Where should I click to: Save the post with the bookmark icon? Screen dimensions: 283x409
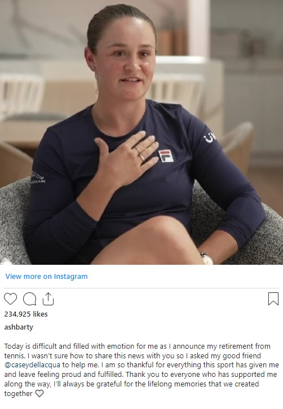pyautogui.click(x=273, y=299)
